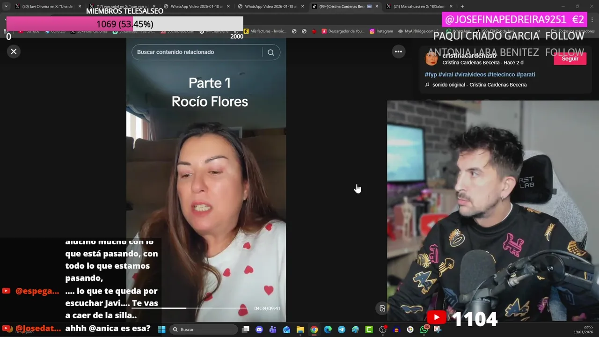Viewport: 599px width, 337px height.
Task: Open Task View in taskbar
Action: pyautogui.click(x=246, y=330)
